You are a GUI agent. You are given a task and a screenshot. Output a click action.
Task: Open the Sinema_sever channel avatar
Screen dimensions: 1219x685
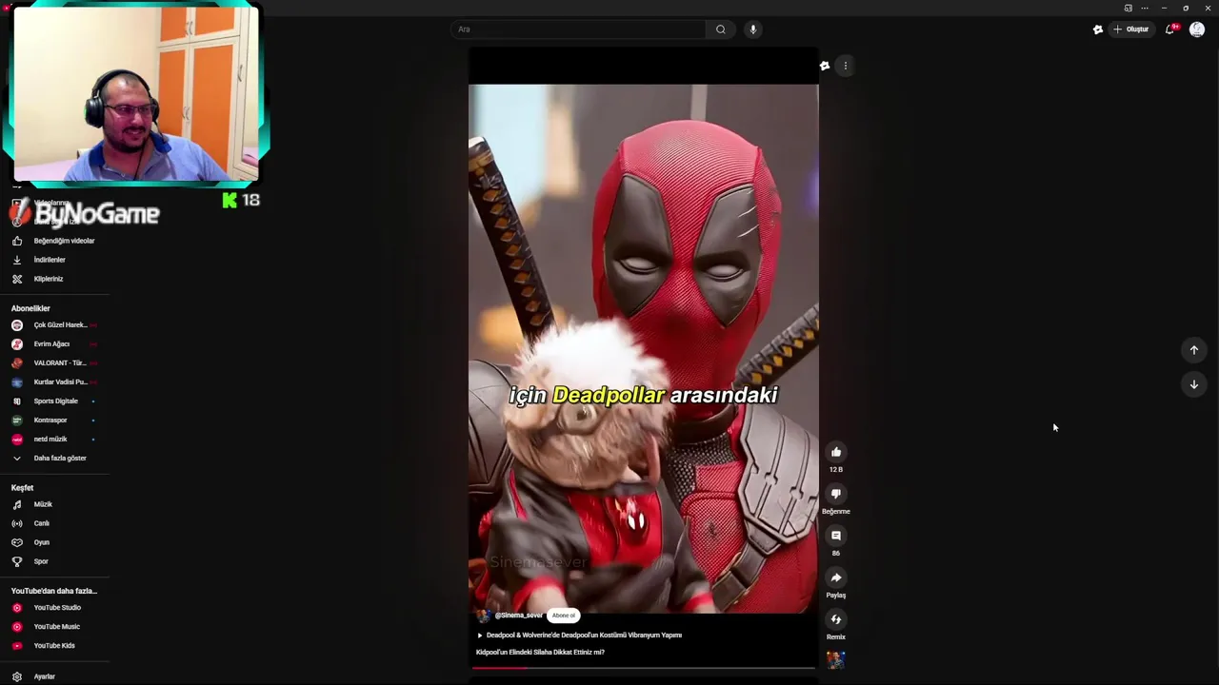tap(484, 616)
